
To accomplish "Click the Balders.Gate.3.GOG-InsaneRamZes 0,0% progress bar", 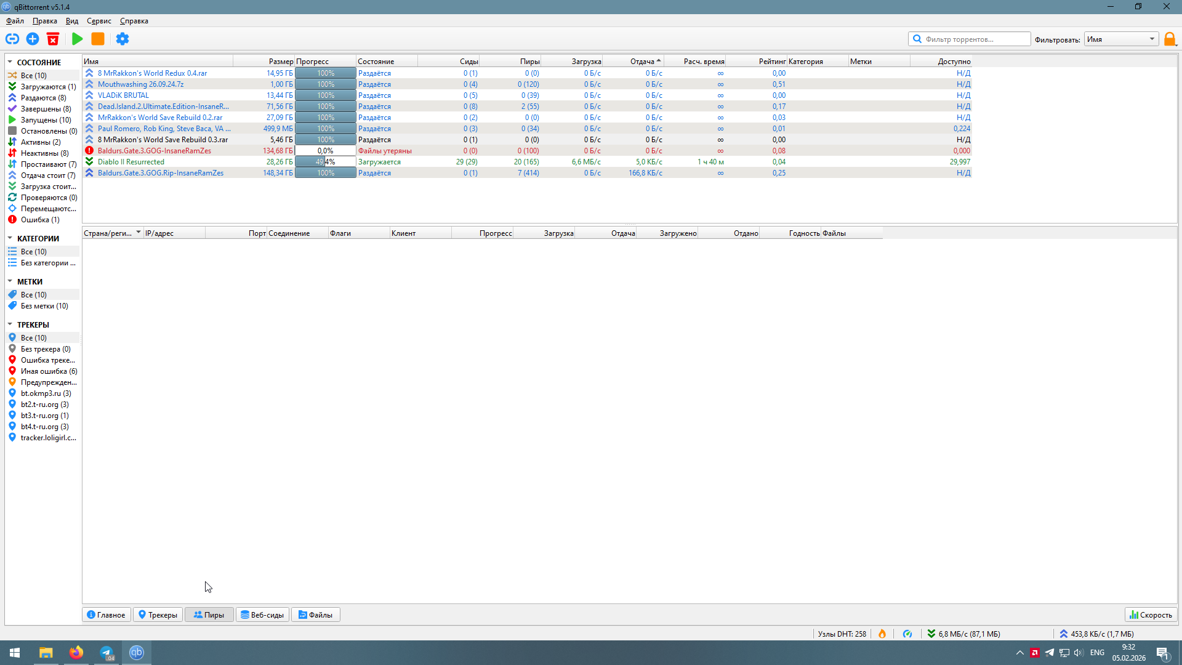I will pyautogui.click(x=326, y=151).
